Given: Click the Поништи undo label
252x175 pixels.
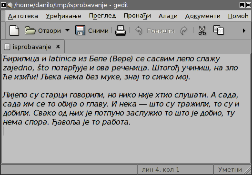Looking at the screenshot, I should (161, 31).
